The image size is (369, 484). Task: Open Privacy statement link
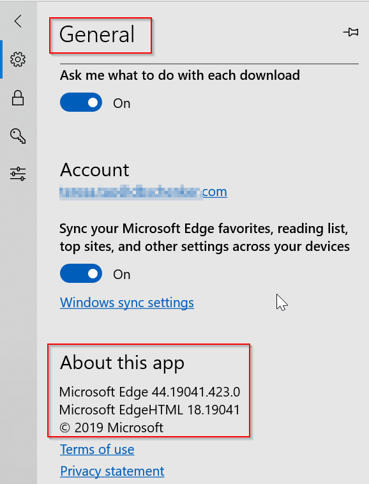tap(112, 471)
